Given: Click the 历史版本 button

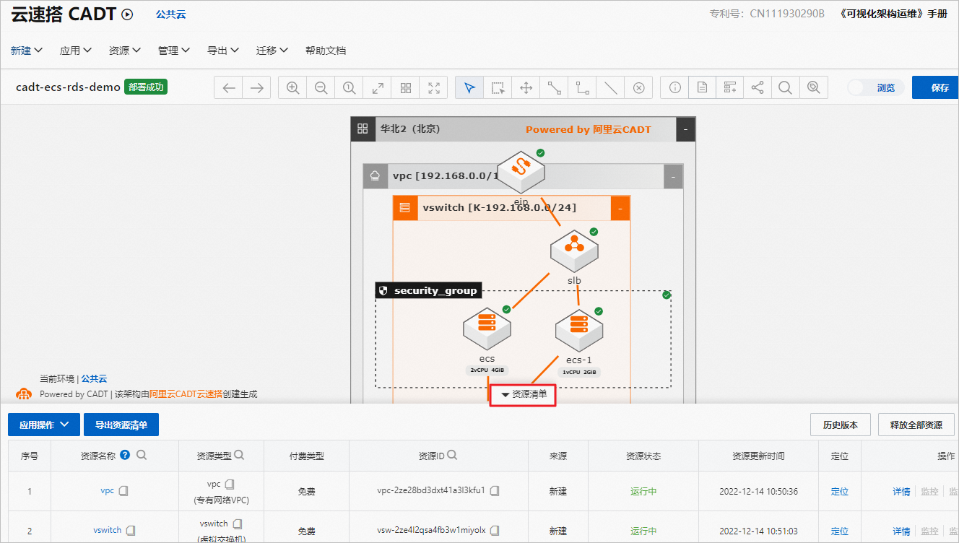Looking at the screenshot, I should pos(841,425).
